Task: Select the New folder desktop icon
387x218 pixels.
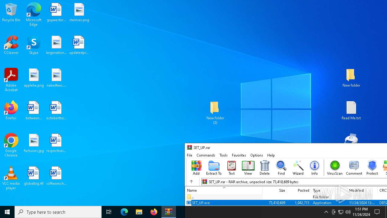Action: (x=351, y=78)
